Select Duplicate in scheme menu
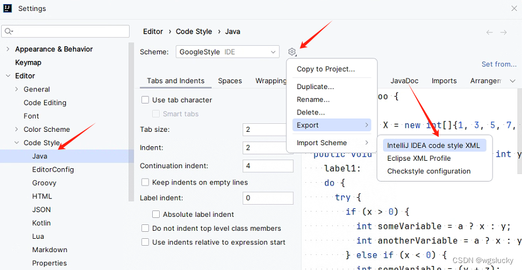 332,87
